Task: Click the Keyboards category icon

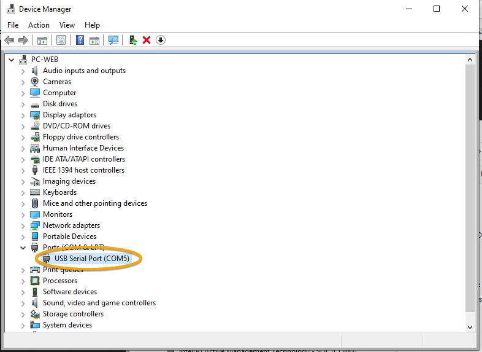Action: tap(35, 192)
